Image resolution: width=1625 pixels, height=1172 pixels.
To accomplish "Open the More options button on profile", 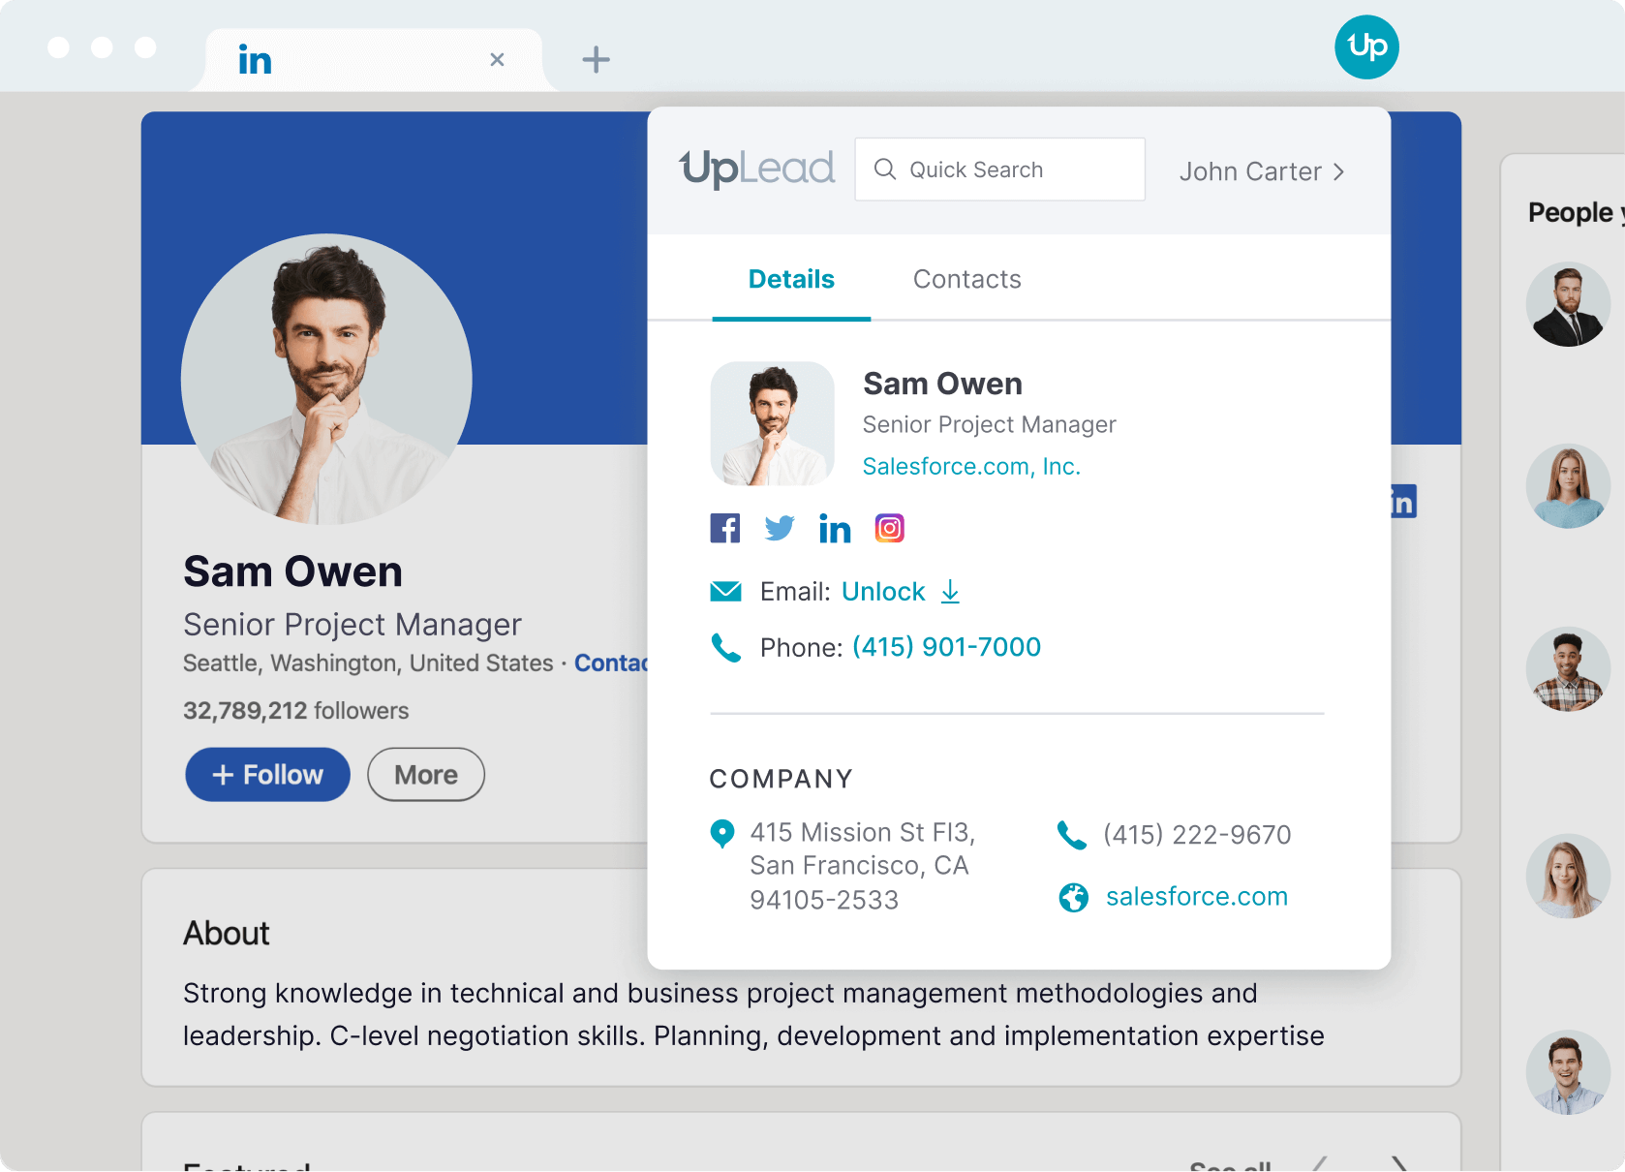I will click(426, 775).
